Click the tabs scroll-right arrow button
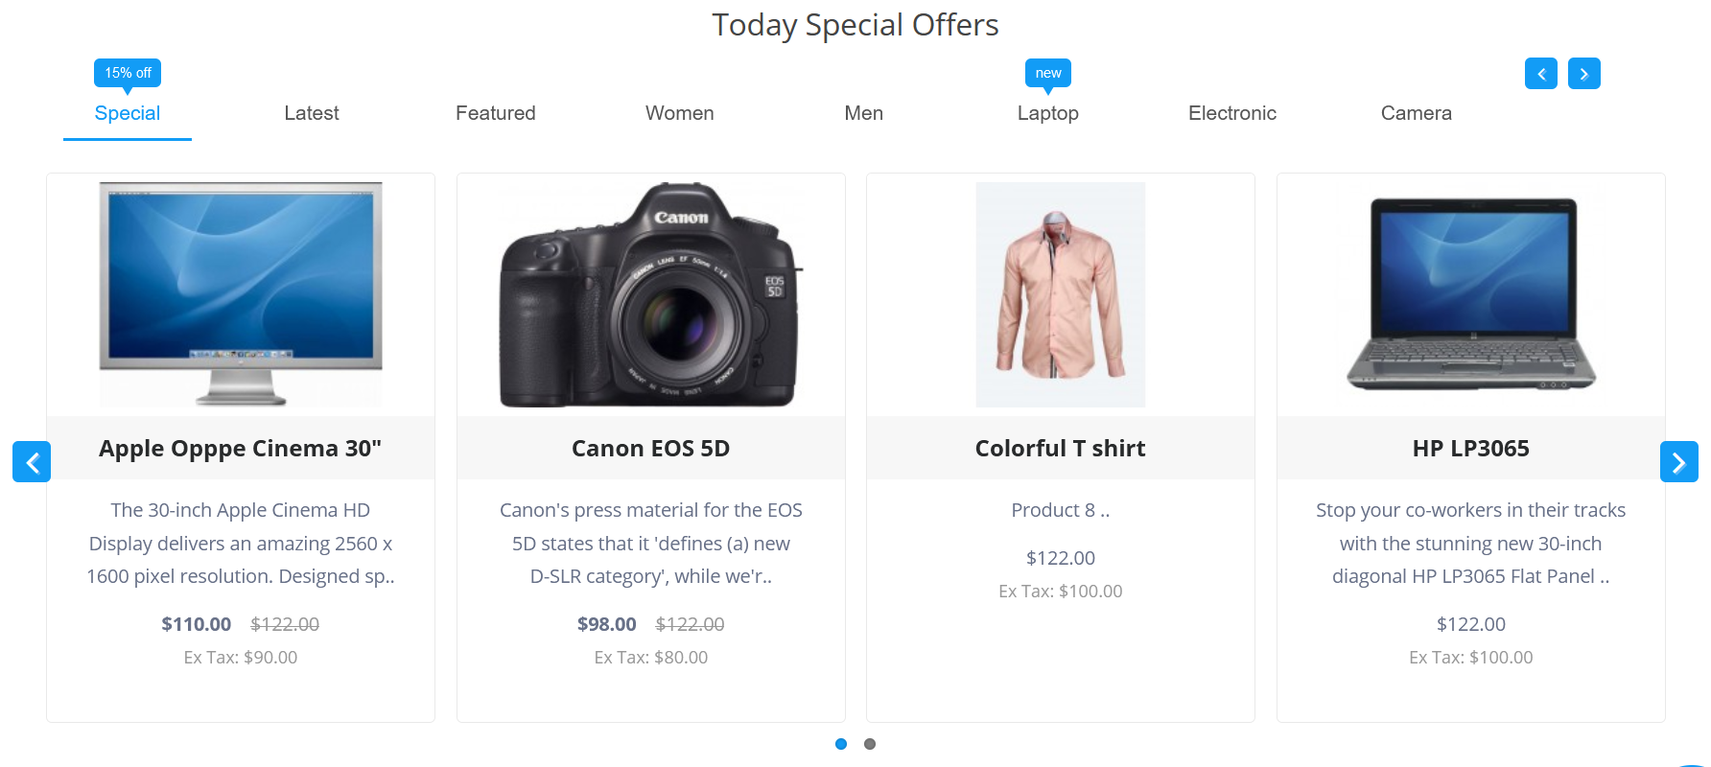The width and height of the screenshot is (1711, 767). pos(1583,74)
